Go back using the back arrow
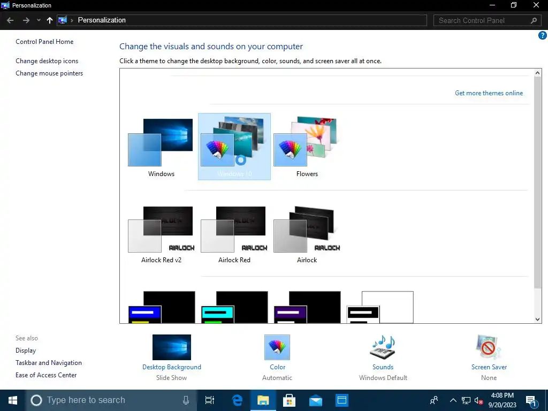 tap(10, 20)
